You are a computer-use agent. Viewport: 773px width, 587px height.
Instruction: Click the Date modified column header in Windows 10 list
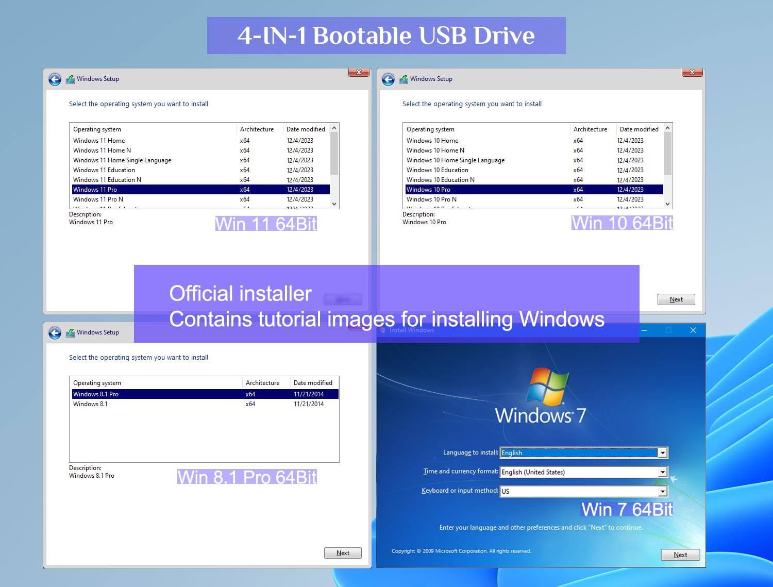pos(639,129)
